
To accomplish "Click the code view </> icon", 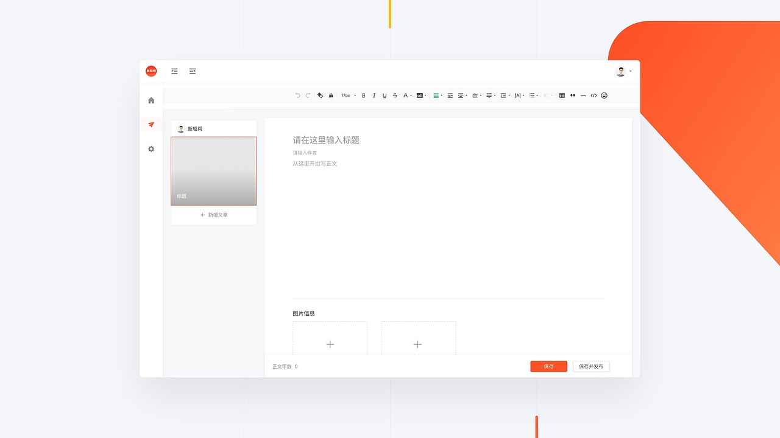I will (594, 96).
